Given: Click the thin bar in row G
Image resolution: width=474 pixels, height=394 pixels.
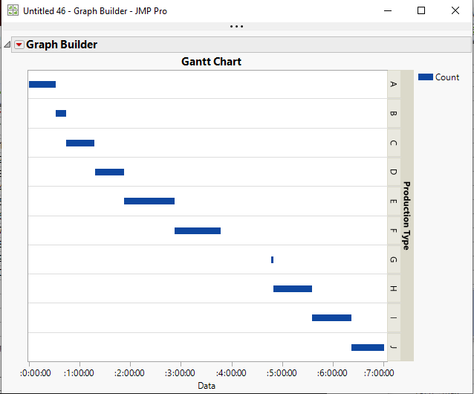Looking at the screenshot, I should 272,259.
